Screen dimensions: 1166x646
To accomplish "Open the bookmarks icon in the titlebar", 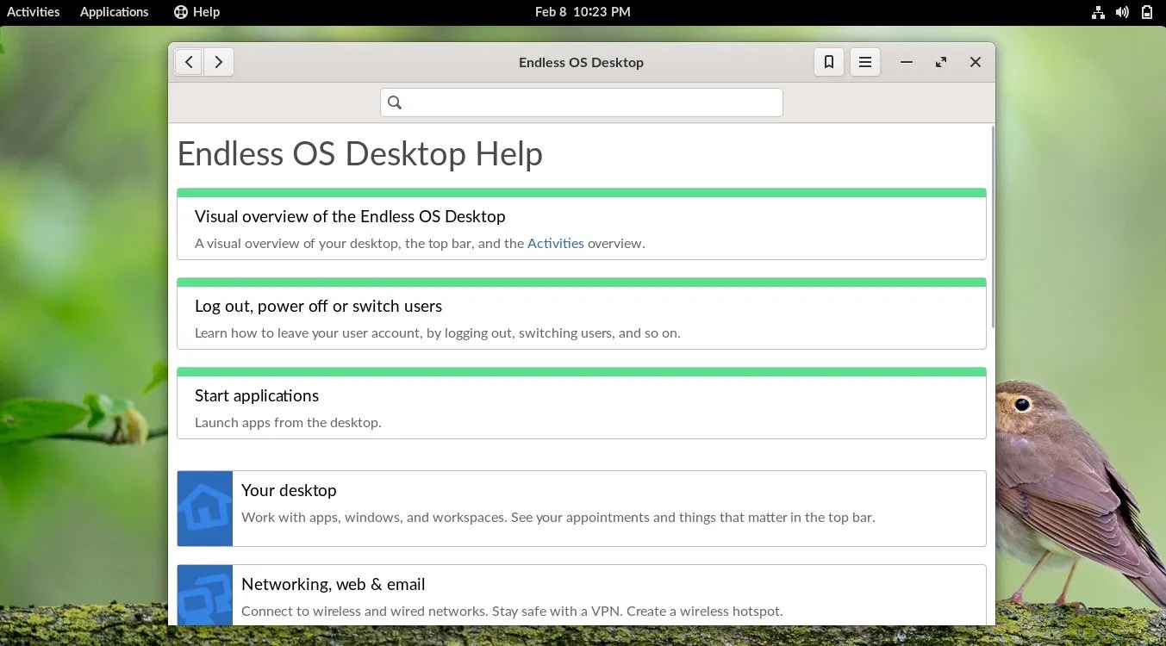I will tap(828, 61).
